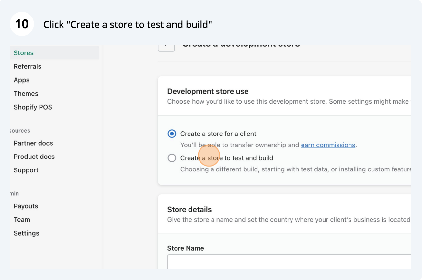Open Partner docs link

[33, 143]
